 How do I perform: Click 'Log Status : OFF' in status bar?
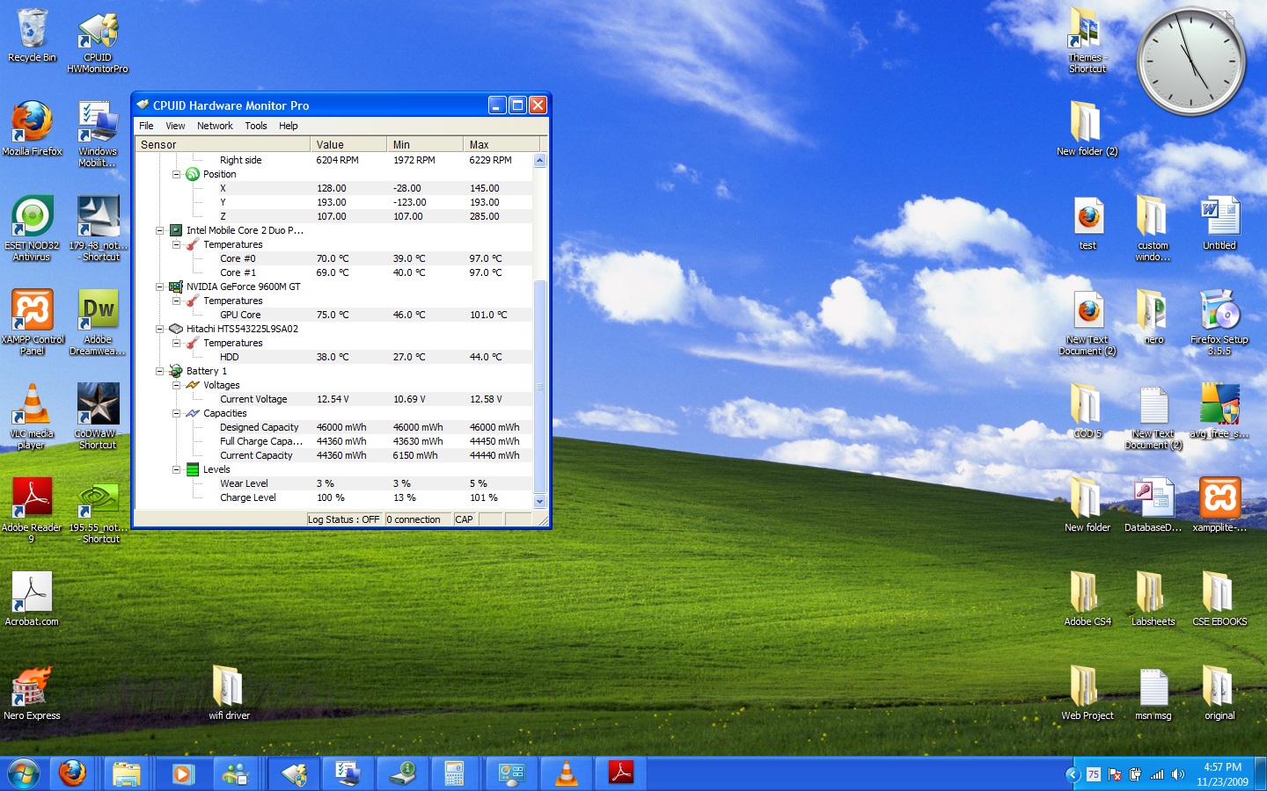[x=343, y=519]
